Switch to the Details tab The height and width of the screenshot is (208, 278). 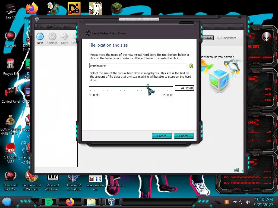208,38
